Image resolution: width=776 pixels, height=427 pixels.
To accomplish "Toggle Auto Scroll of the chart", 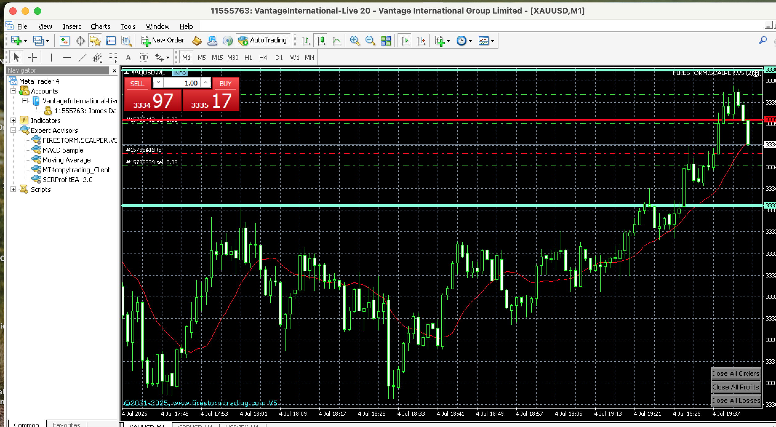I will coord(406,41).
